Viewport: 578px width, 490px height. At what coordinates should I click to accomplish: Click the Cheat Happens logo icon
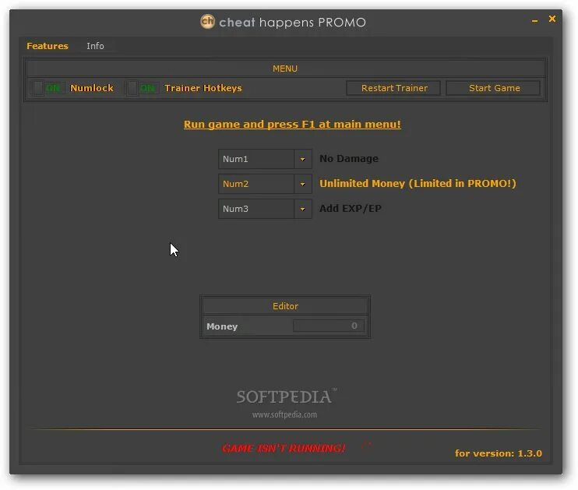click(207, 22)
